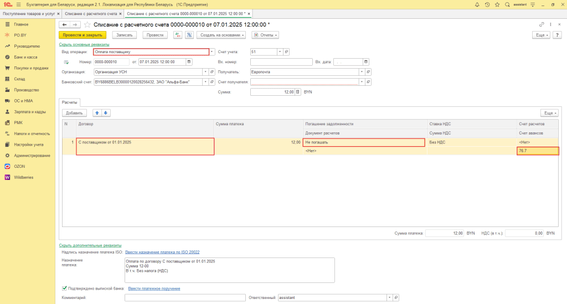Click Записать button
The height and width of the screenshot is (304, 567).
click(x=125, y=35)
